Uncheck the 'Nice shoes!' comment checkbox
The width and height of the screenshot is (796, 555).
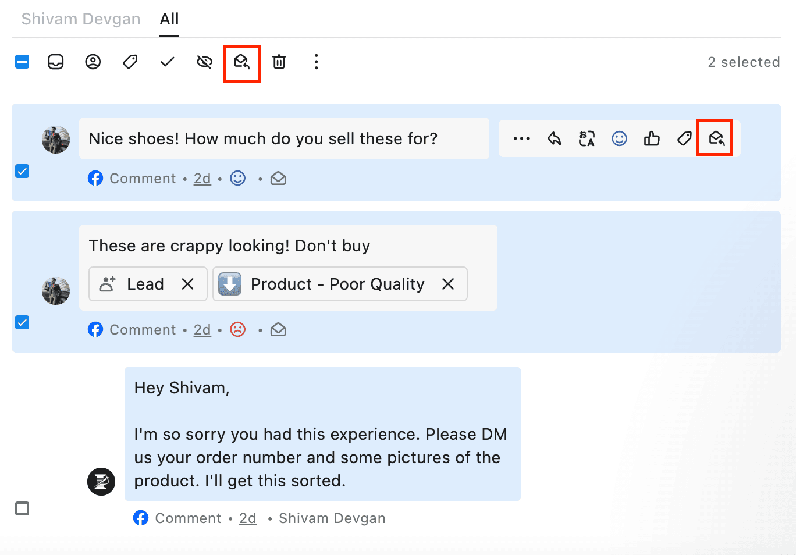coord(22,171)
